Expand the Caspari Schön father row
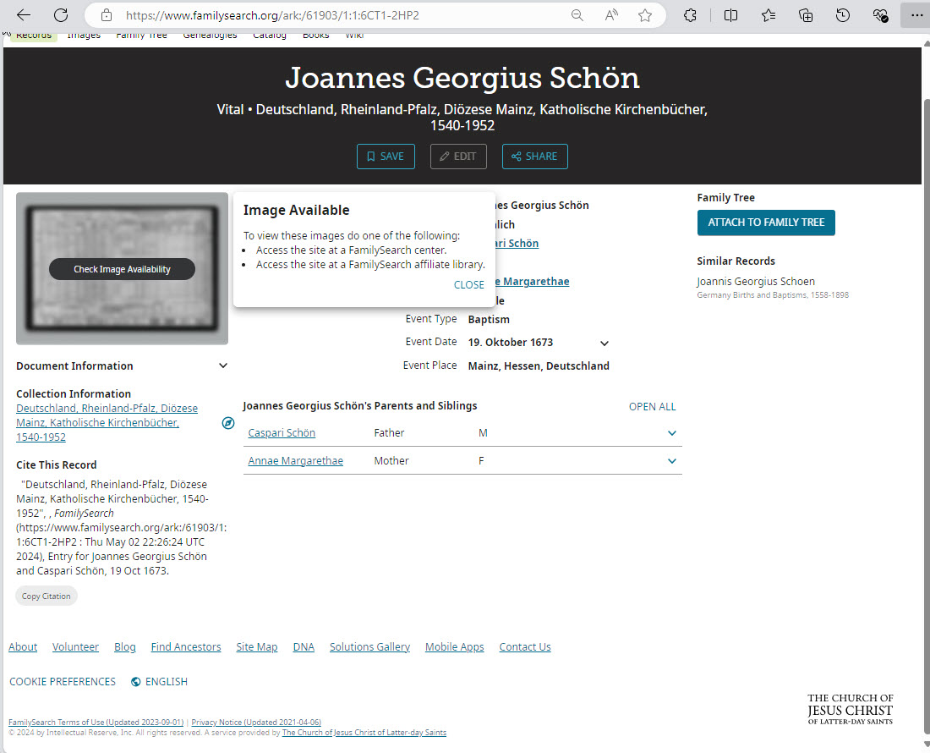The width and height of the screenshot is (930, 753). pos(672,433)
